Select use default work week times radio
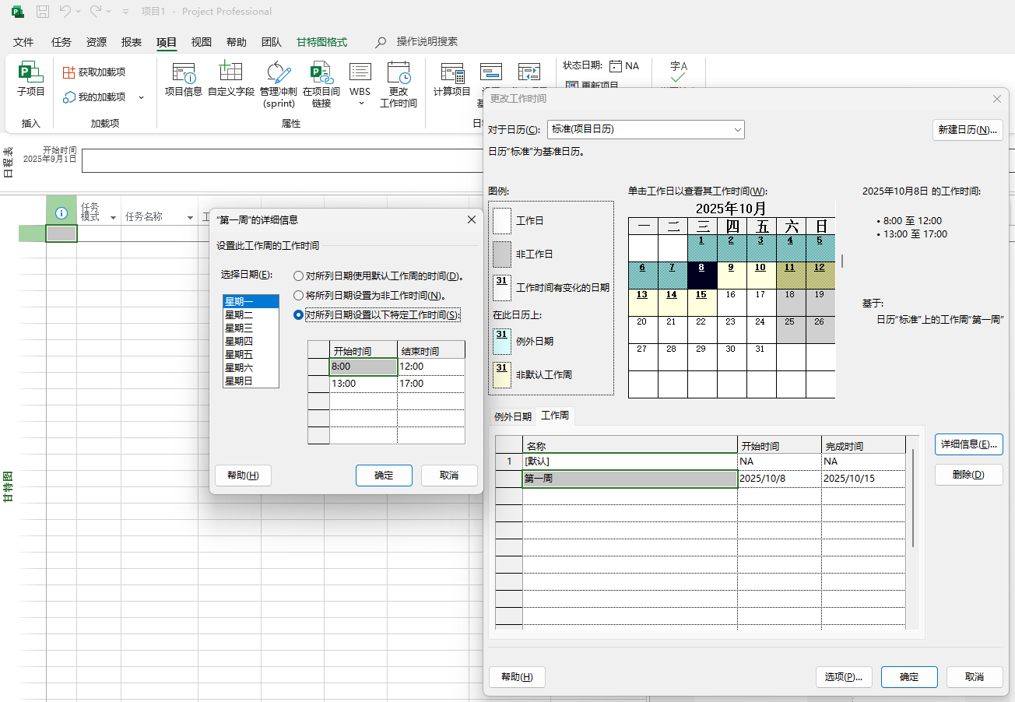1015x702 pixels. pos(298,276)
